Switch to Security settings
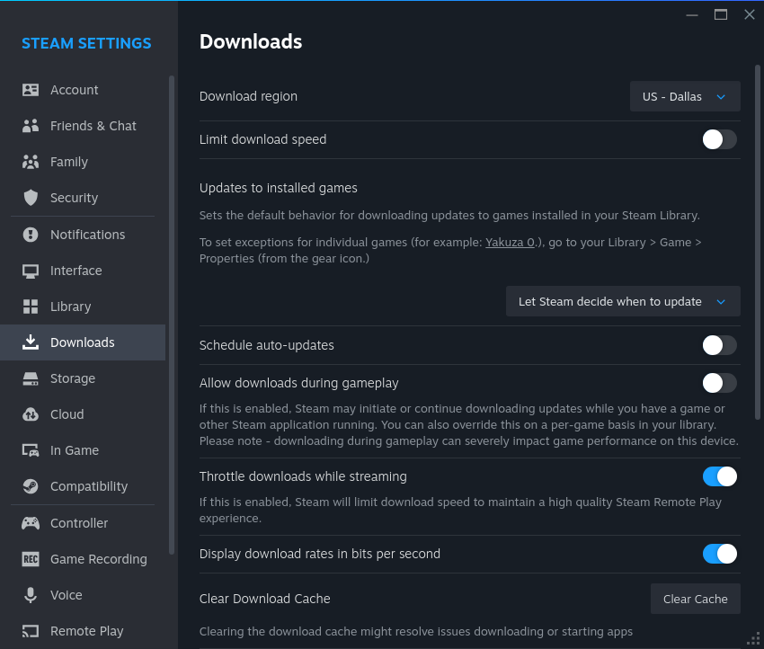This screenshot has width=764, height=649. (74, 199)
